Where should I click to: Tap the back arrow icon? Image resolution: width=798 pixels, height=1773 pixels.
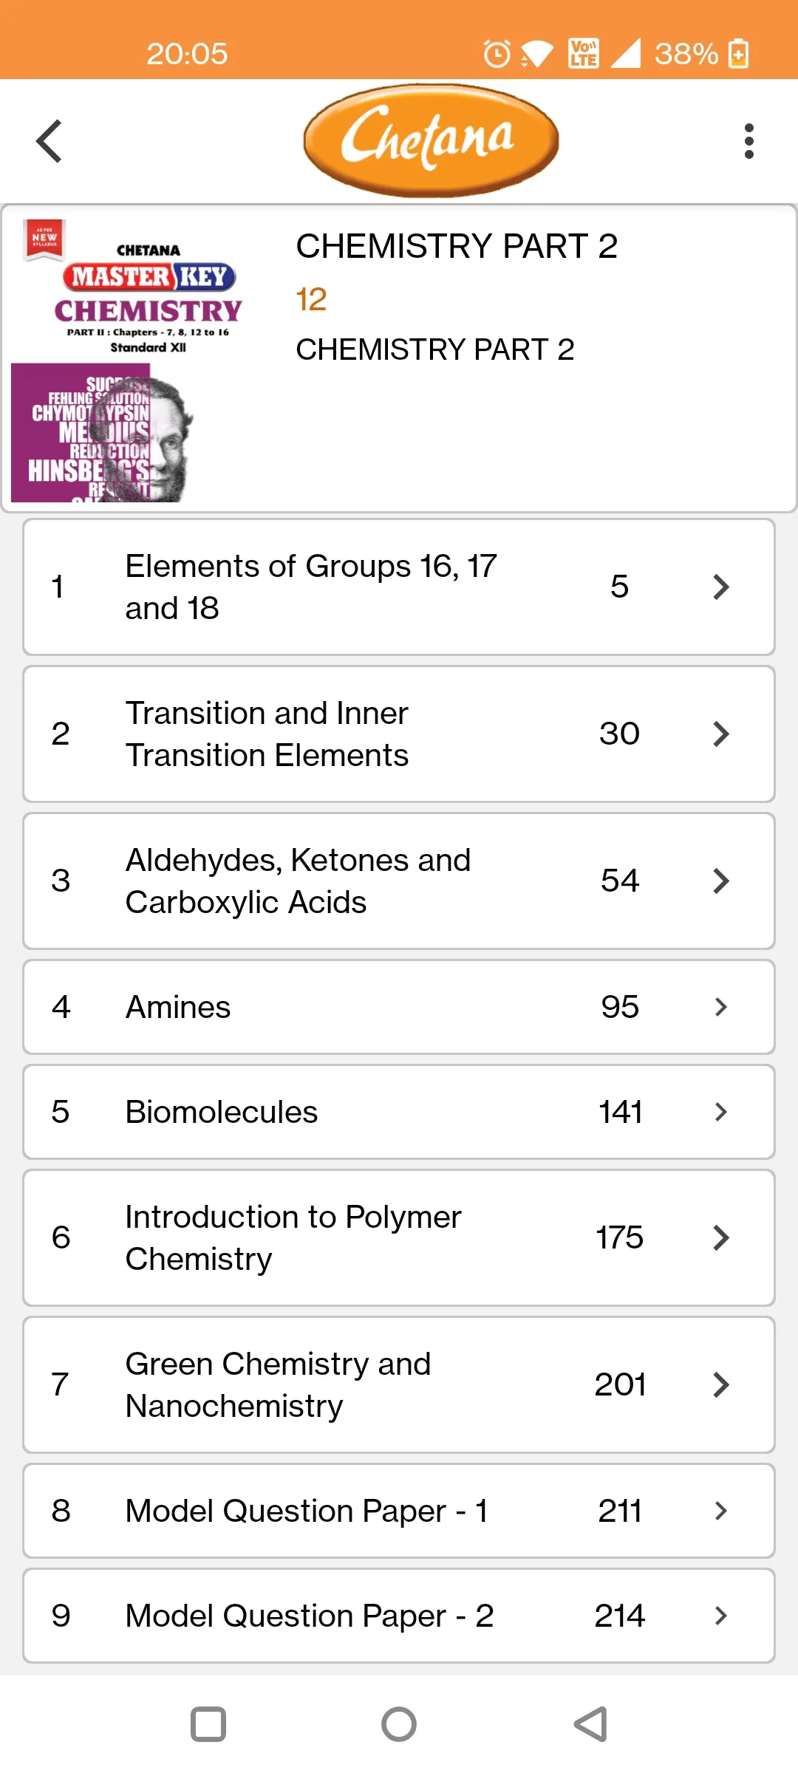click(50, 140)
